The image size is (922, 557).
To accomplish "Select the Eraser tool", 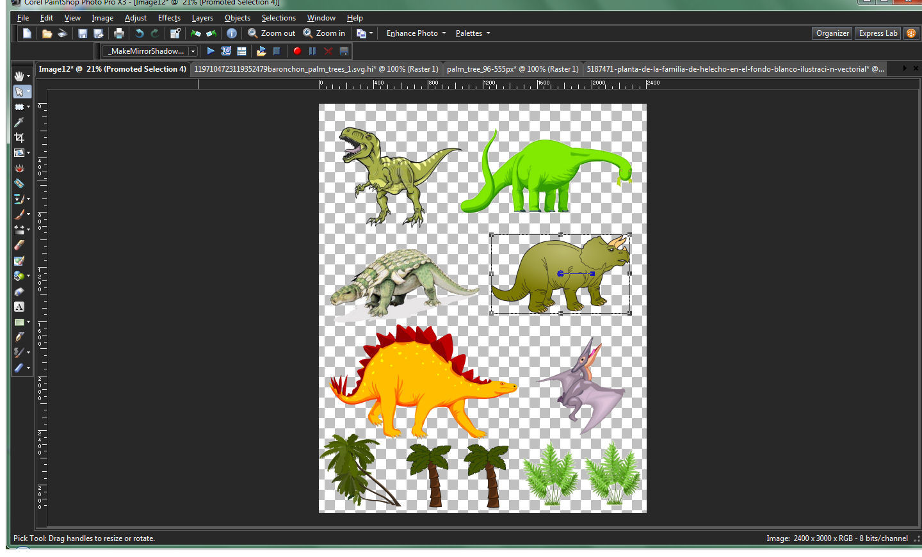I will click(19, 245).
